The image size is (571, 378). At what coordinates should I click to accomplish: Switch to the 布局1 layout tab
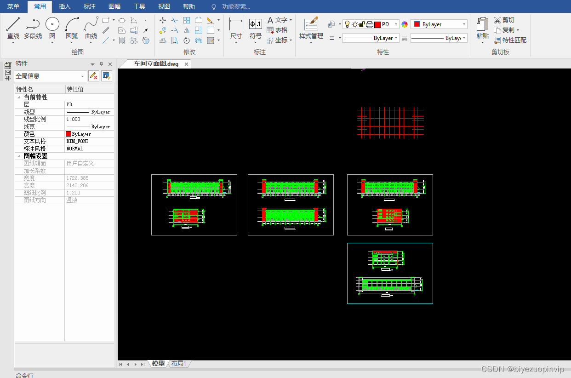click(179, 364)
